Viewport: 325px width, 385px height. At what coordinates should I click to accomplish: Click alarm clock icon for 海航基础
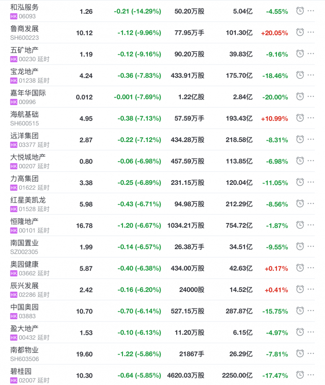point(300,118)
